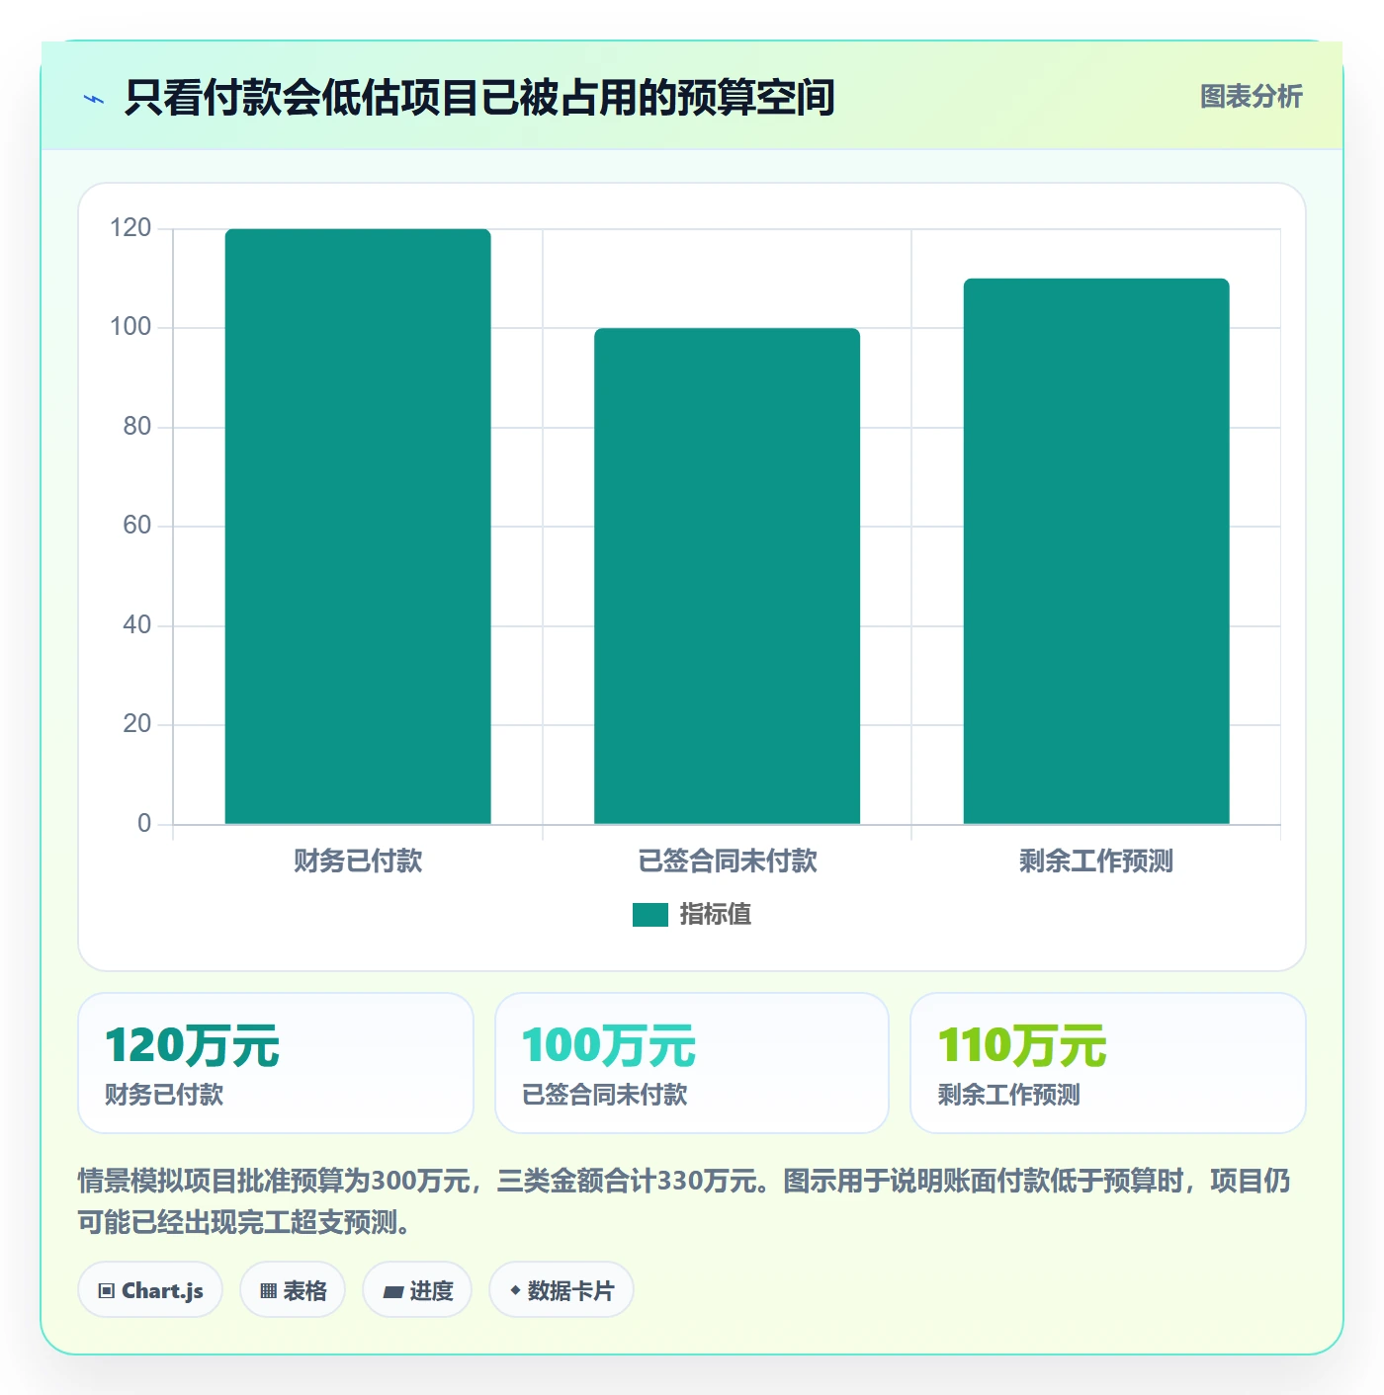Click the Chart.js tag chip
1384x1395 pixels.
point(150,1290)
